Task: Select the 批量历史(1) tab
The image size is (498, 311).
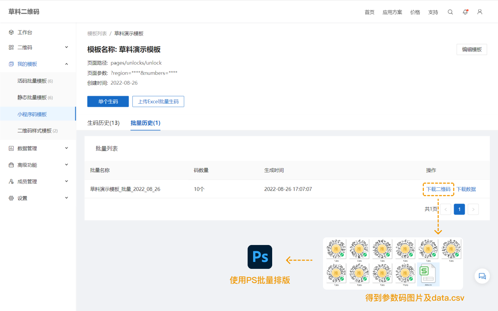Action: 145,123
